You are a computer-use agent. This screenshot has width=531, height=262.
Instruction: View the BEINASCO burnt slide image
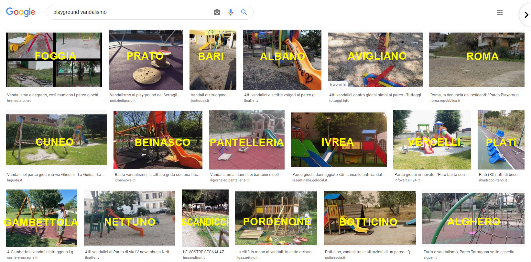[158, 140]
